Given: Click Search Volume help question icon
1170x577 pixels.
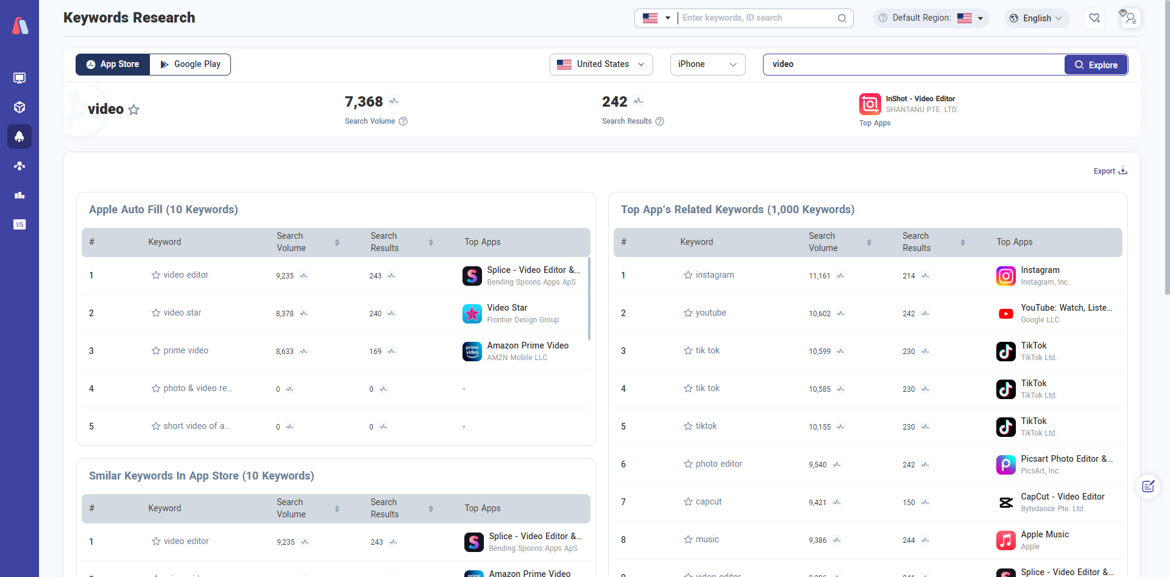Looking at the screenshot, I should [403, 121].
